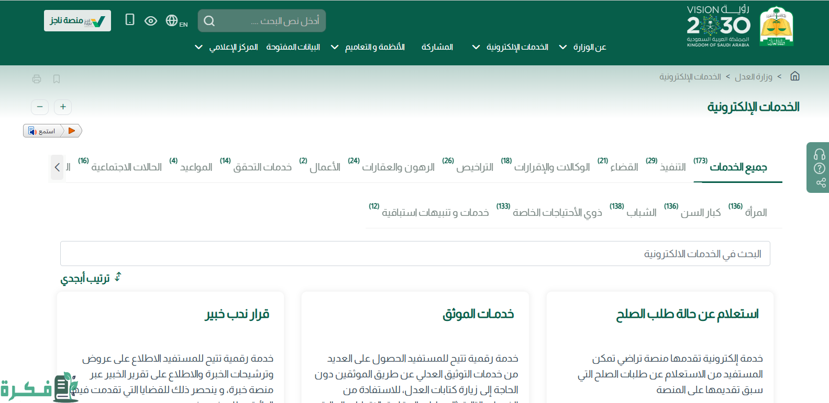
Task: Switch to the القضاء services tab
Action: pyautogui.click(x=624, y=167)
